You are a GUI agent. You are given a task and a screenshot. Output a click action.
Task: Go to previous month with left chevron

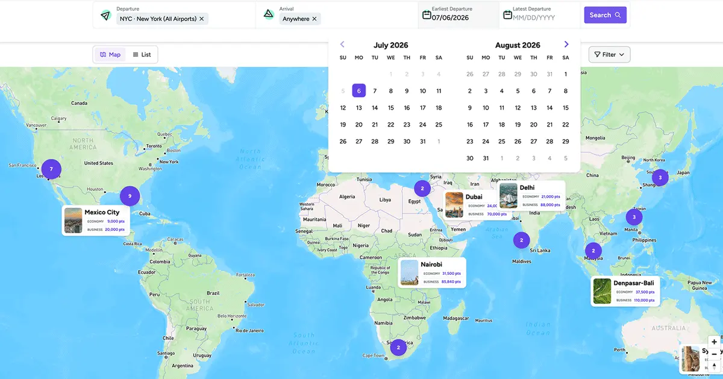[x=342, y=45]
